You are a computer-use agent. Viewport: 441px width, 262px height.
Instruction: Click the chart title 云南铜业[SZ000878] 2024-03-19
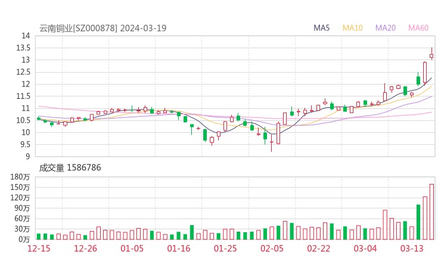pyautogui.click(x=103, y=28)
